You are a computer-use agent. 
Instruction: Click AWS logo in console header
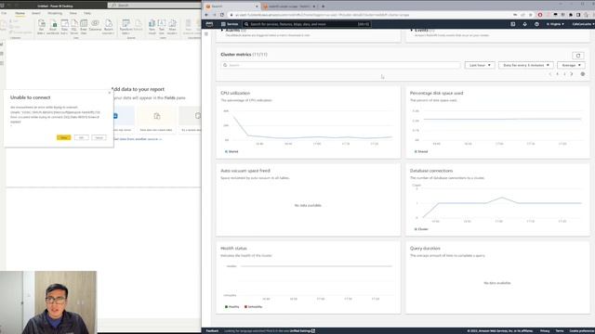click(x=209, y=24)
